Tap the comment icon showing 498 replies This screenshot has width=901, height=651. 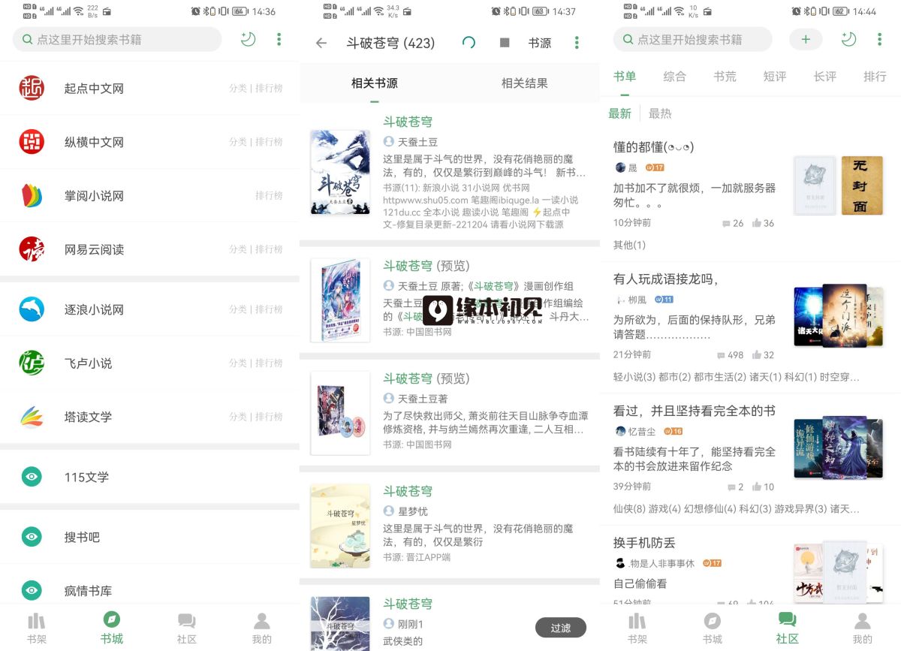click(722, 355)
